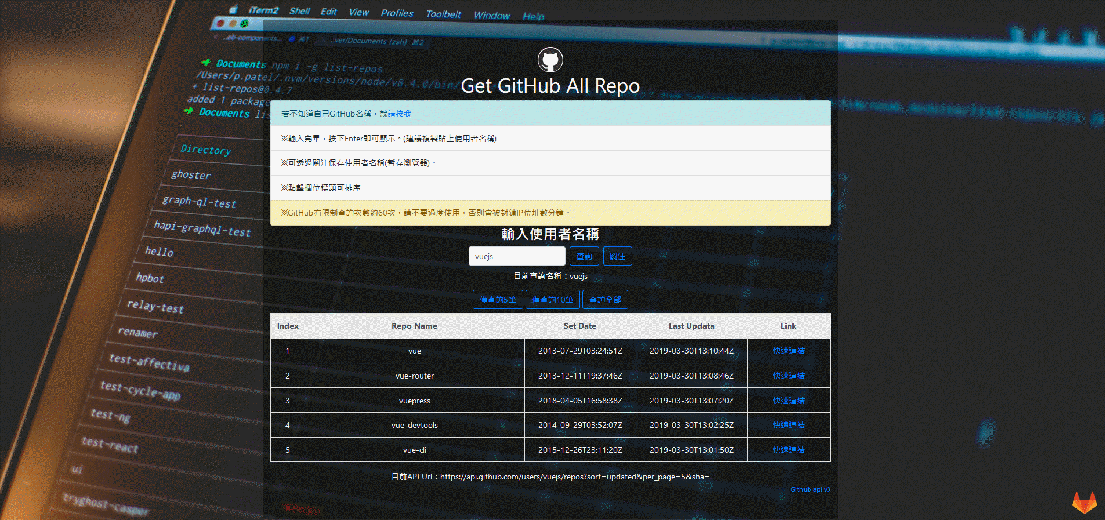The image size is (1105, 520).
Task: Select the 僅查詢10筆 button
Action: tap(553, 300)
